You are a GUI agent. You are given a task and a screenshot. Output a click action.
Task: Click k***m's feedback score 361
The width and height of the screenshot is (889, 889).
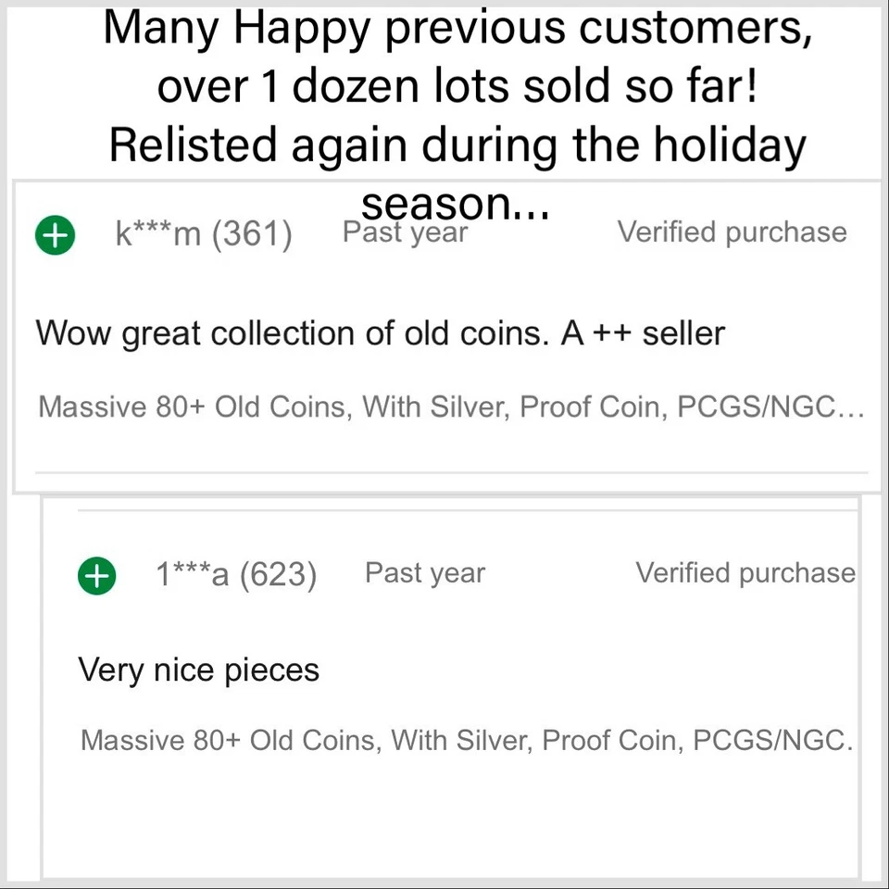[262, 233]
